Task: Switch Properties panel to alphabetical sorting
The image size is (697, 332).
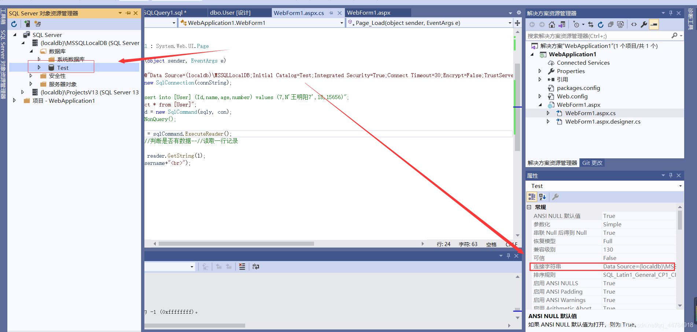Action: 542,197
